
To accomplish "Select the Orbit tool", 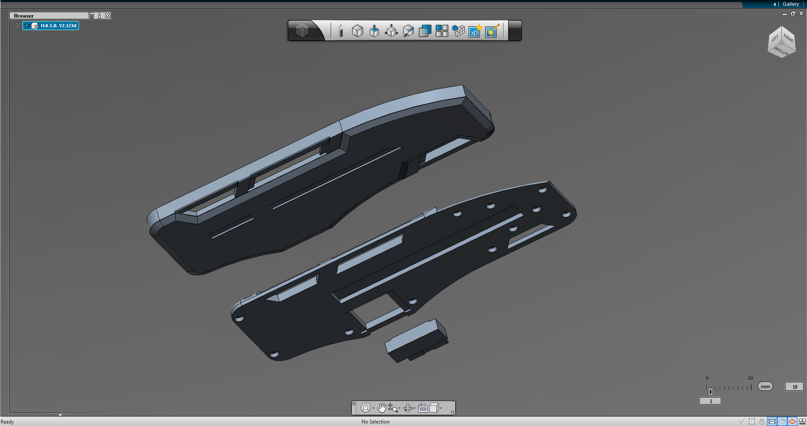I will coord(408,408).
